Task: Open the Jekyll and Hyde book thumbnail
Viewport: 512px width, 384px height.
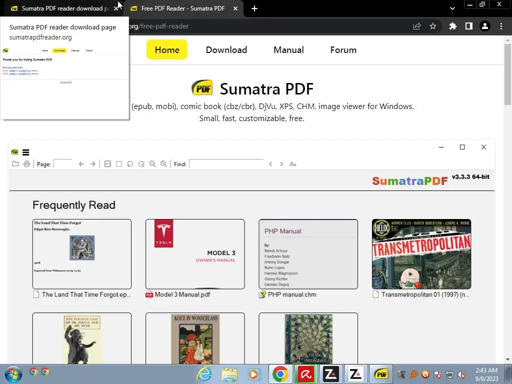Action: pos(82,338)
